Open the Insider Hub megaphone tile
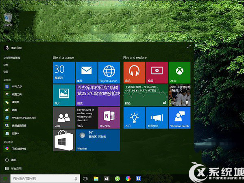 pyautogui.click(x=157, y=118)
